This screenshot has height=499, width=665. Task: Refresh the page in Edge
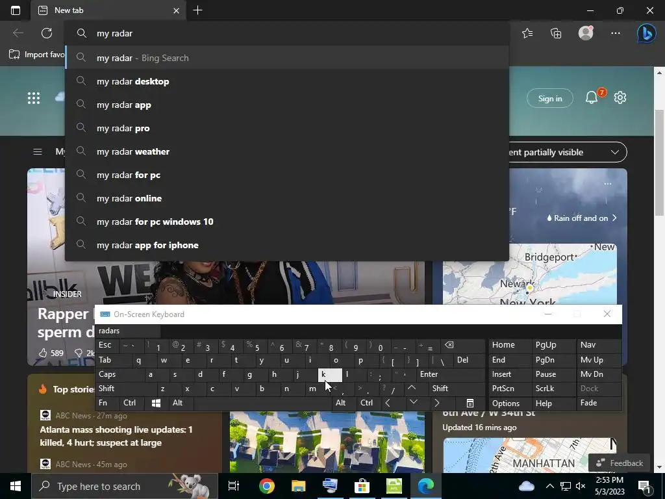[47, 33]
